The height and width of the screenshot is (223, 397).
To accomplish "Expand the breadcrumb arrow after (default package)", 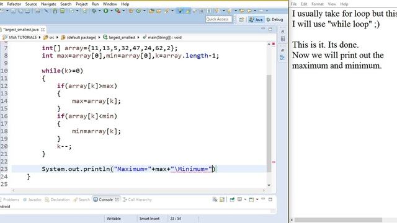I will tap(99, 37).
